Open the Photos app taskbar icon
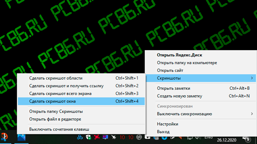 pyautogui.click(x=21, y=137)
